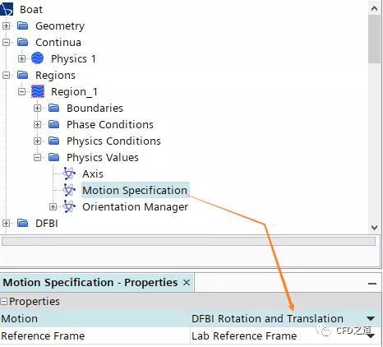Collapse the Properties section toggle
Screen dimensions: 383x347
click(x=3, y=302)
